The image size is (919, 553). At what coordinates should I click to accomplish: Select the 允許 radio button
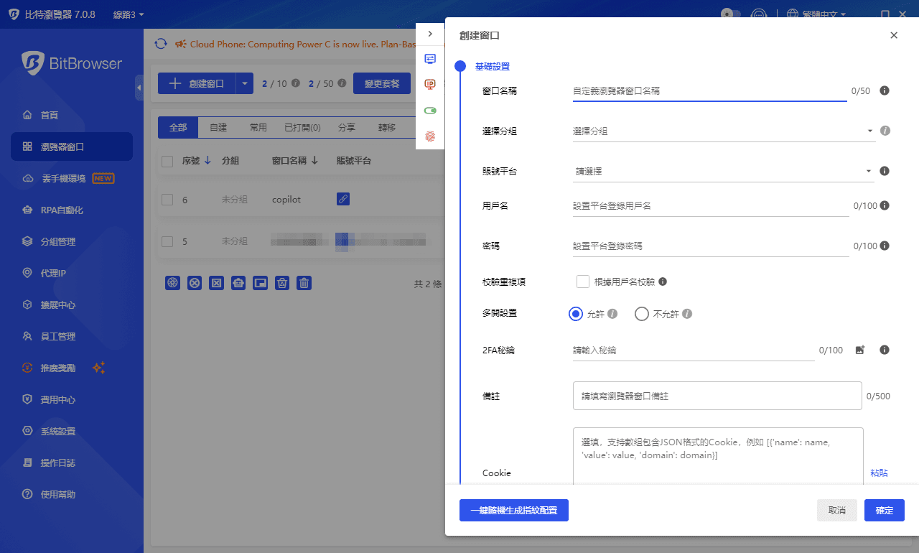coord(575,314)
